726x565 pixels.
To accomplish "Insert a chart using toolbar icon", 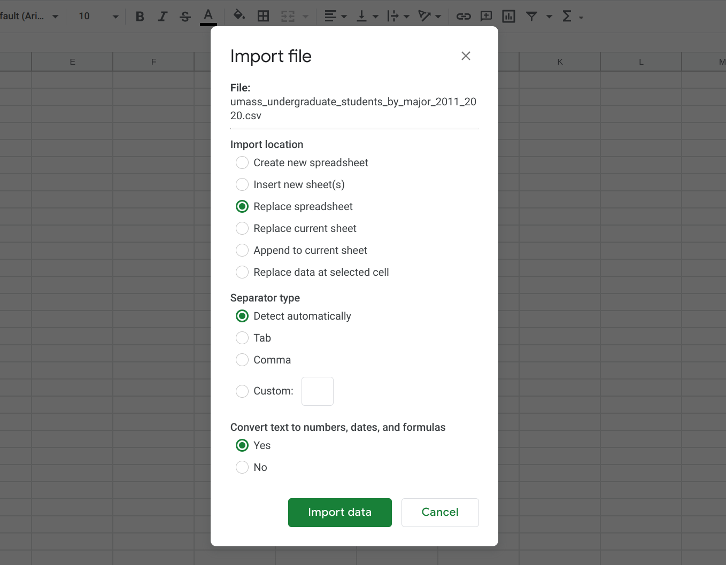I will pyautogui.click(x=508, y=17).
